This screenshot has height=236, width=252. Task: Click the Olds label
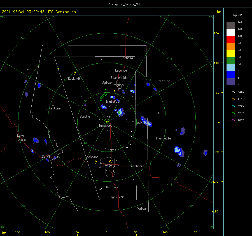(107, 117)
